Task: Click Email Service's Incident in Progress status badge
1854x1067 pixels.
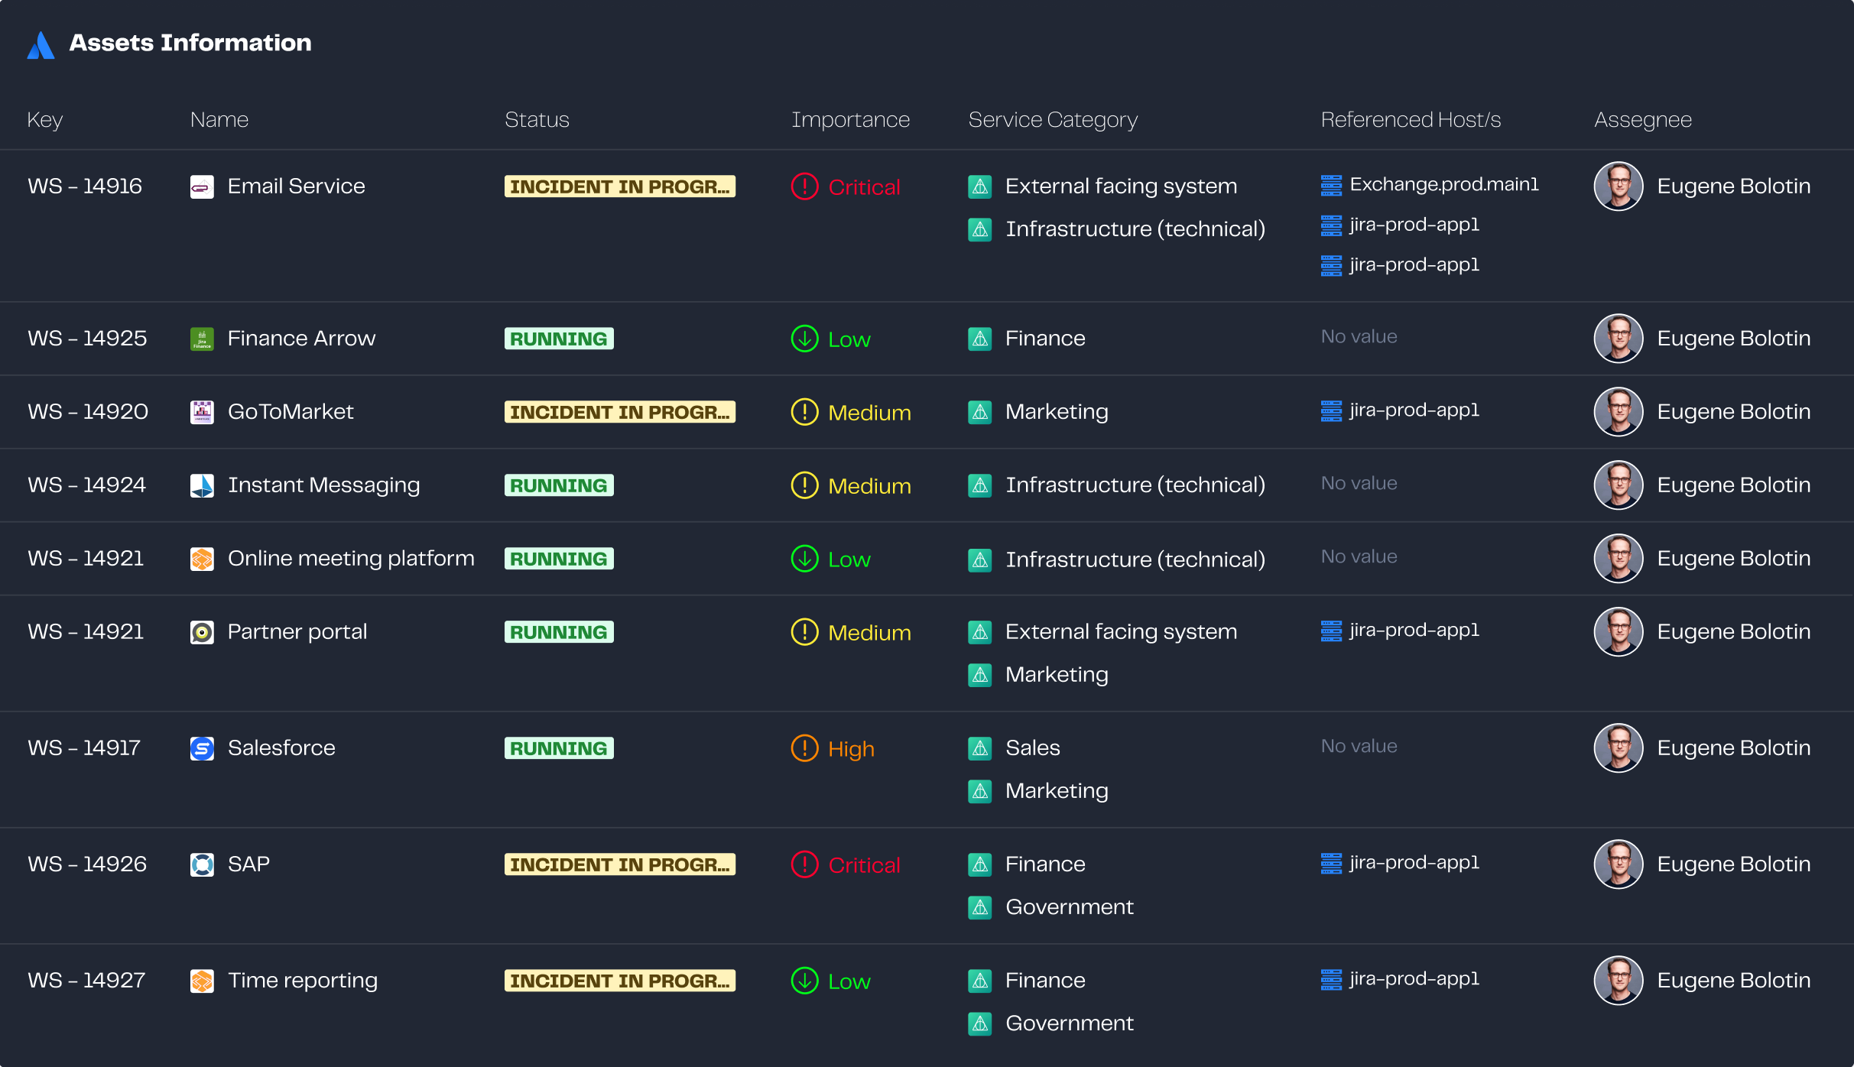Action: [619, 187]
